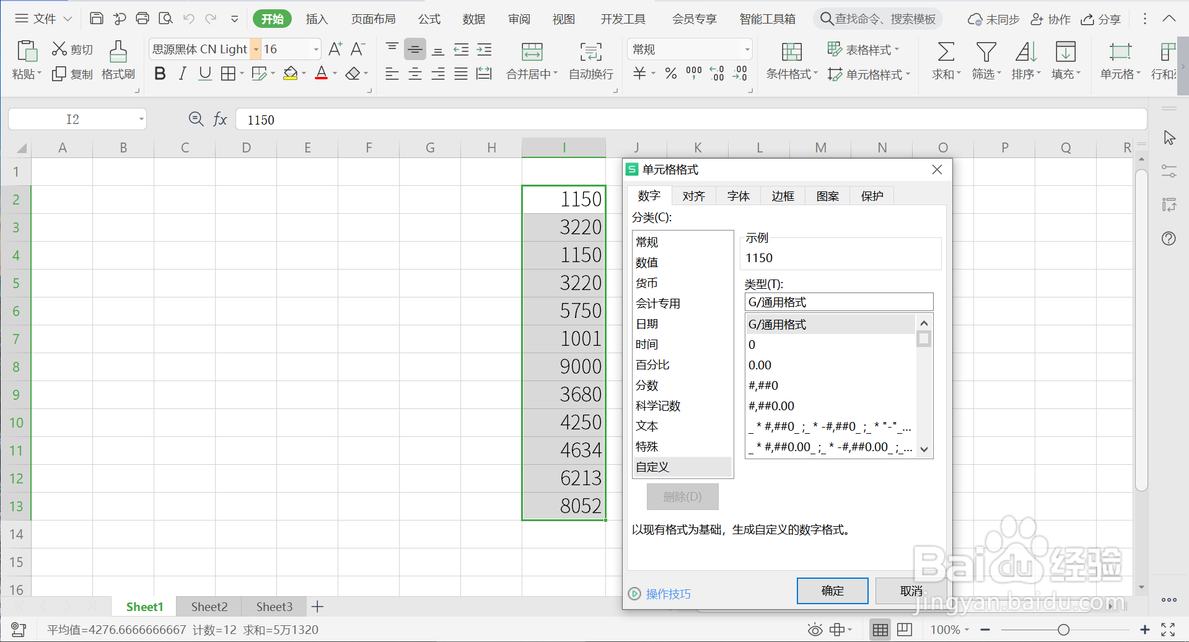Toggle Underline formatting
This screenshot has width=1189, height=642.
click(205, 74)
